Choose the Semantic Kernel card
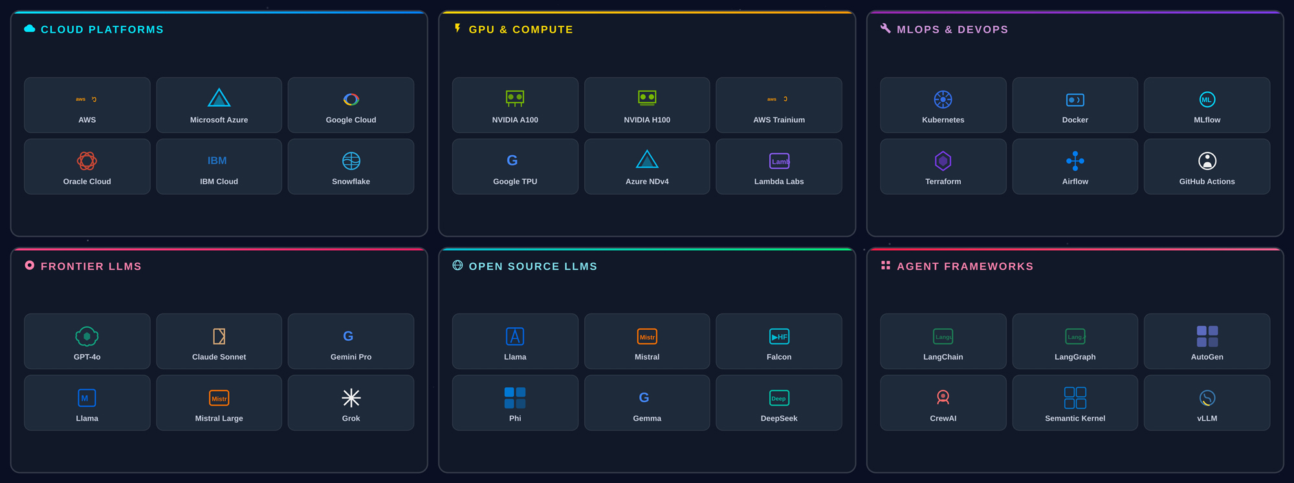1294x483 pixels. [x=1075, y=403]
